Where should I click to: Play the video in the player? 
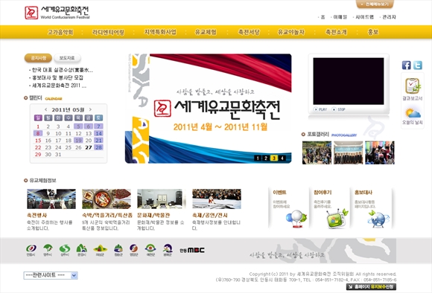click(x=320, y=109)
